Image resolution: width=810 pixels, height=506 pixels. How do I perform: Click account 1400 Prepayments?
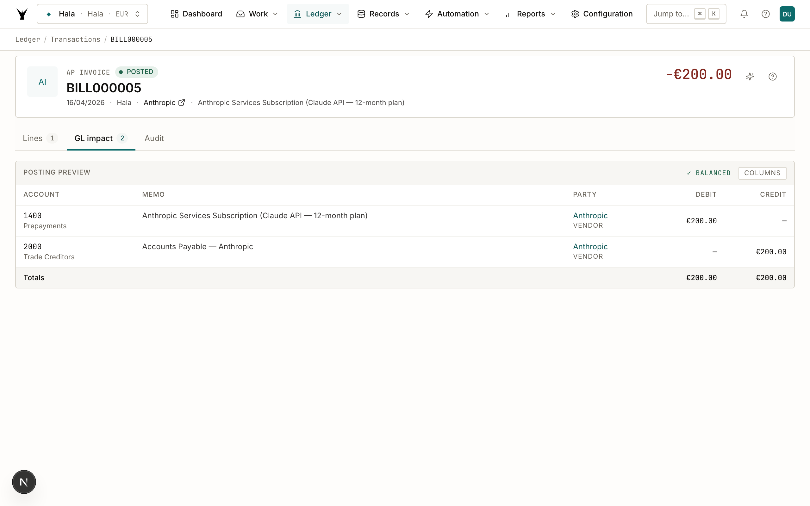(45, 220)
